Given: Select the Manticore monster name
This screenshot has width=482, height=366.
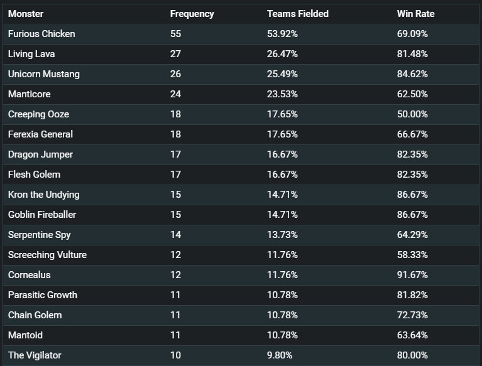Looking at the screenshot, I should (29, 94).
